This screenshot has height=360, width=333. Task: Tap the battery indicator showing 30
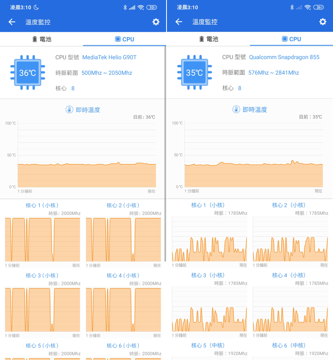point(152,7)
